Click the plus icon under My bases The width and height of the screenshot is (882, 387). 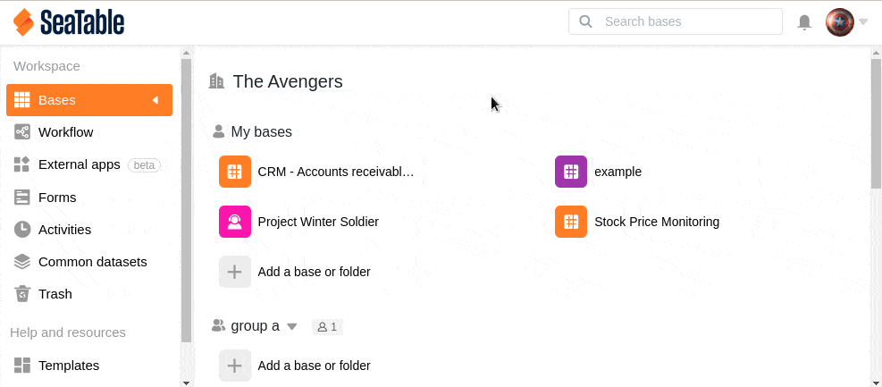(235, 272)
